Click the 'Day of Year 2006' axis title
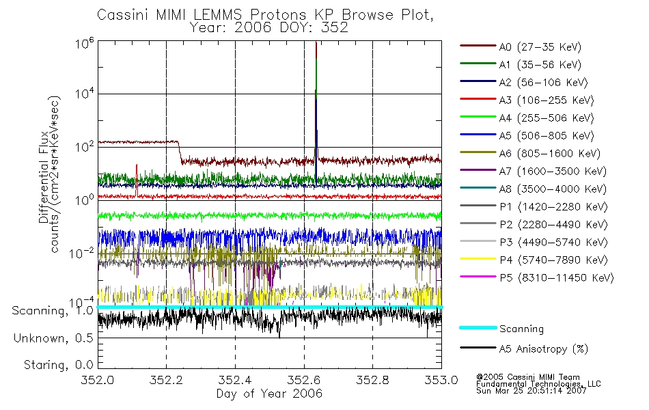The height and width of the screenshot is (410, 649). 269,394
